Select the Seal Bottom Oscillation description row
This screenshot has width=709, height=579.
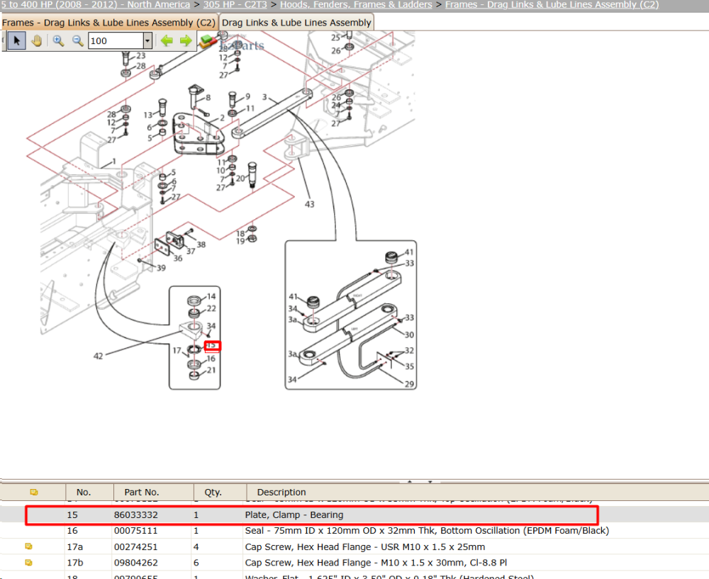tap(427, 531)
